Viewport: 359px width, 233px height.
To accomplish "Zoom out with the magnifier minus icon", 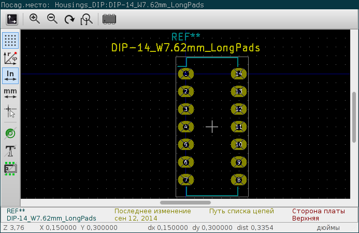I will pos(52,19).
